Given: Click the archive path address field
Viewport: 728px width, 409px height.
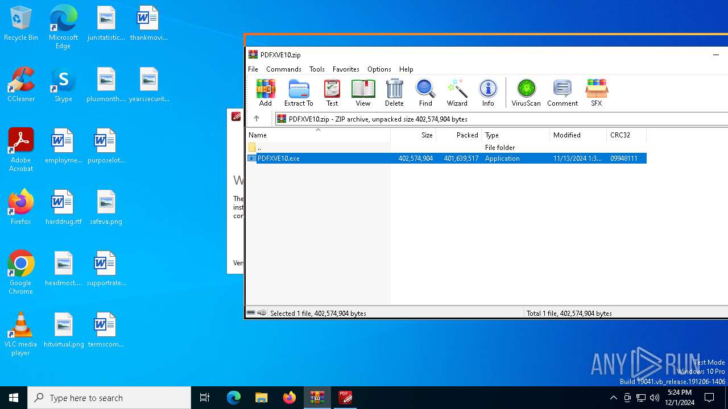Looking at the screenshot, I should pos(502,119).
